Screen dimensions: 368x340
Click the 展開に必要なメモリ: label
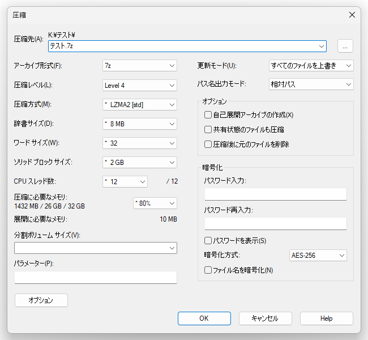pos(41,219)
